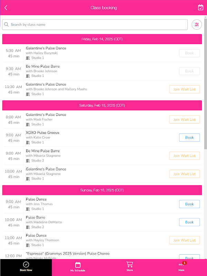Select the Saturday, Feb 15 date header
207x276 pixels.
coord(102,106)
